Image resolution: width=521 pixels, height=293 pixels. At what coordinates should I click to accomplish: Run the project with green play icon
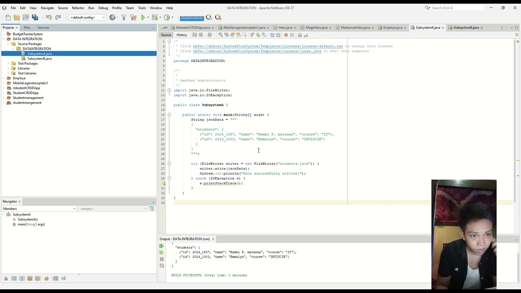143,17
